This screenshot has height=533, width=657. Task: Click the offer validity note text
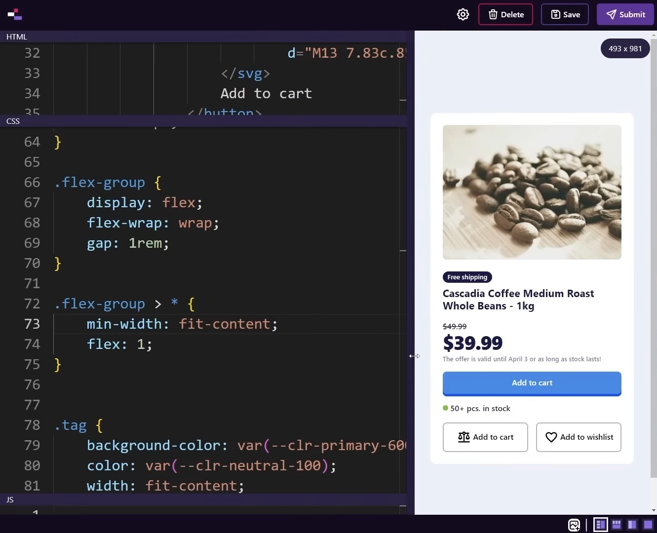(x=522, y=359)
